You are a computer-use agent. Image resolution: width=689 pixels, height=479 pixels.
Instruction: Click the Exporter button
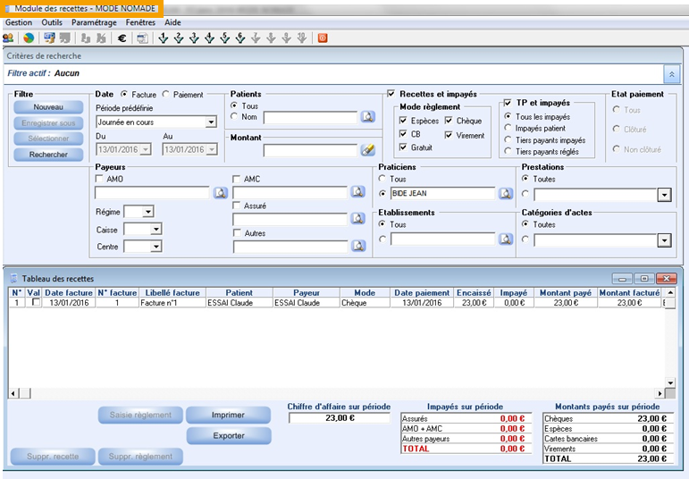[x=229, y=435]
